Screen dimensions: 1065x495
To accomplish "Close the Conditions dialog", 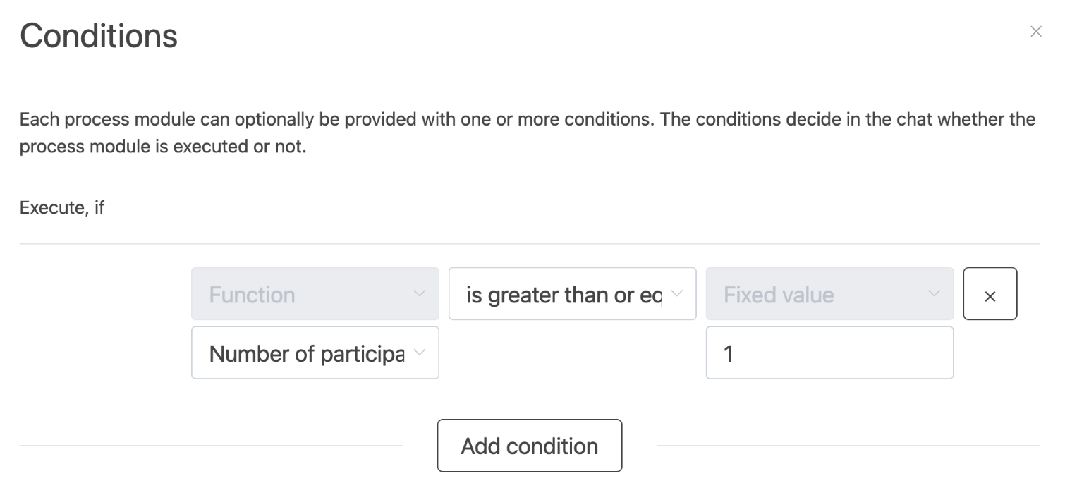I will [x=1035, y=32].
